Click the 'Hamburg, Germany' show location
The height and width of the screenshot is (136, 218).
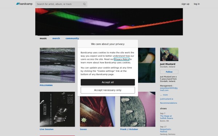click(x=167, y=134)
